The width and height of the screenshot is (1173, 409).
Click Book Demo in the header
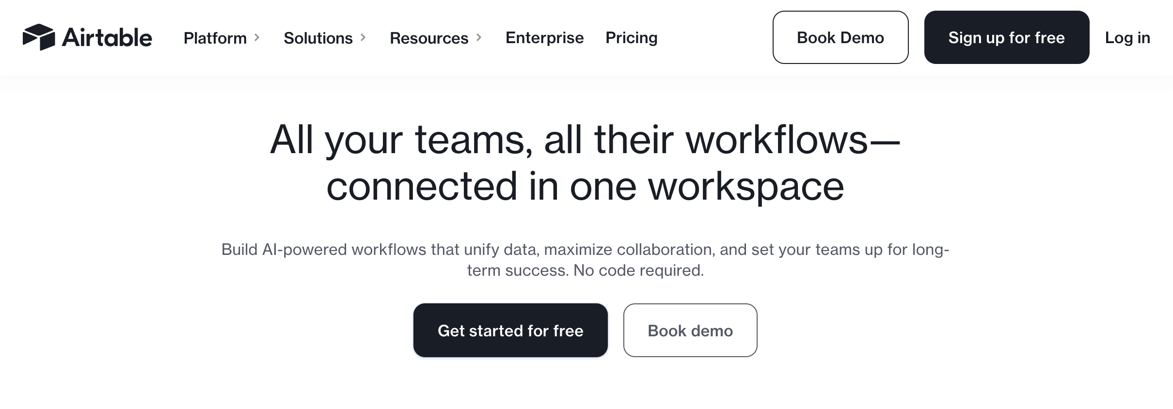point(840,37)
